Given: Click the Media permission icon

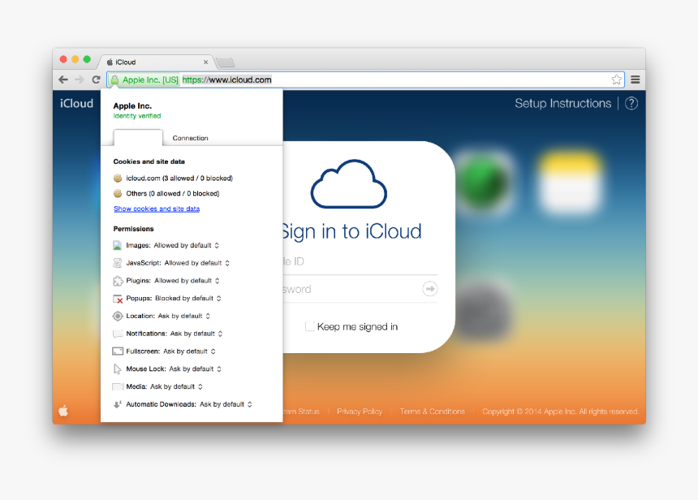Looking at the screenshot, I should 118,386.
